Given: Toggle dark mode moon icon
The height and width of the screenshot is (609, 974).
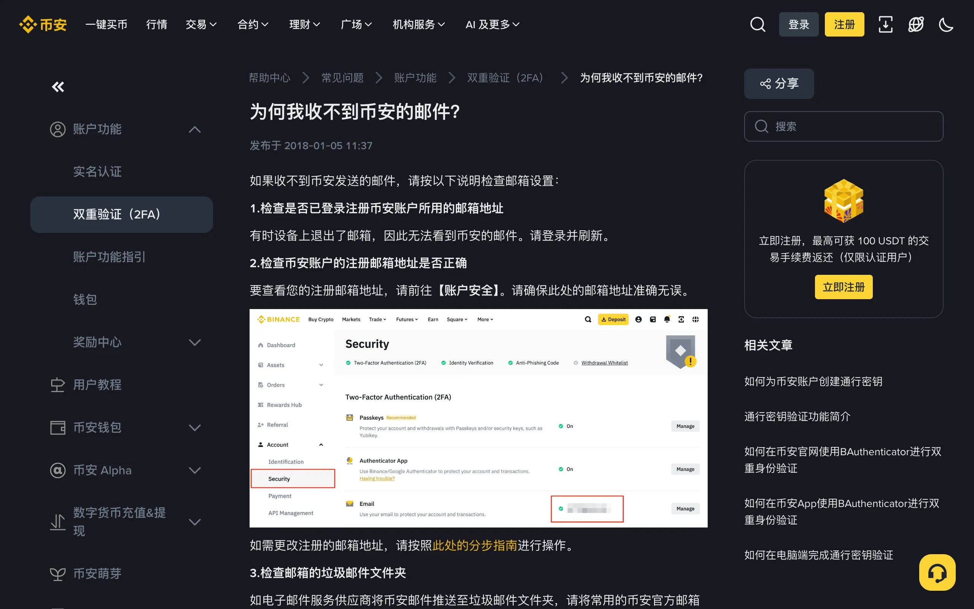Looking at the screenshot, I should (946, 25).
